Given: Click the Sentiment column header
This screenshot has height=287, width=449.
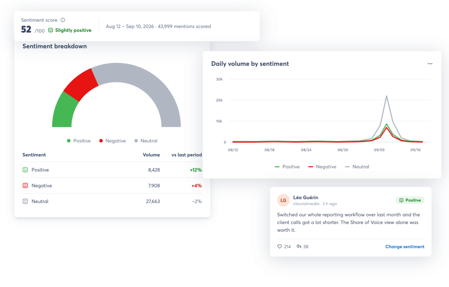Looking at the screenshot, I should [x=34, y=155].
